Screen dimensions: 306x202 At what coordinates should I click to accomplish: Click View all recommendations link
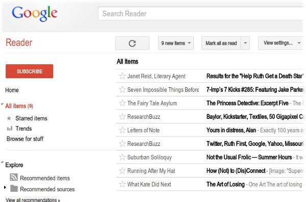pyautogui.click(x=33, y=200)
